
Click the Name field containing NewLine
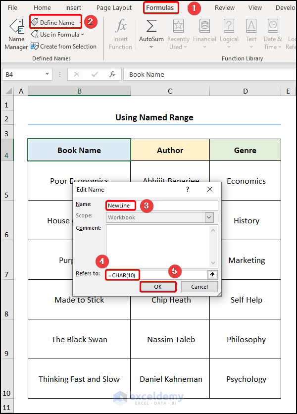tap(162, 206)
